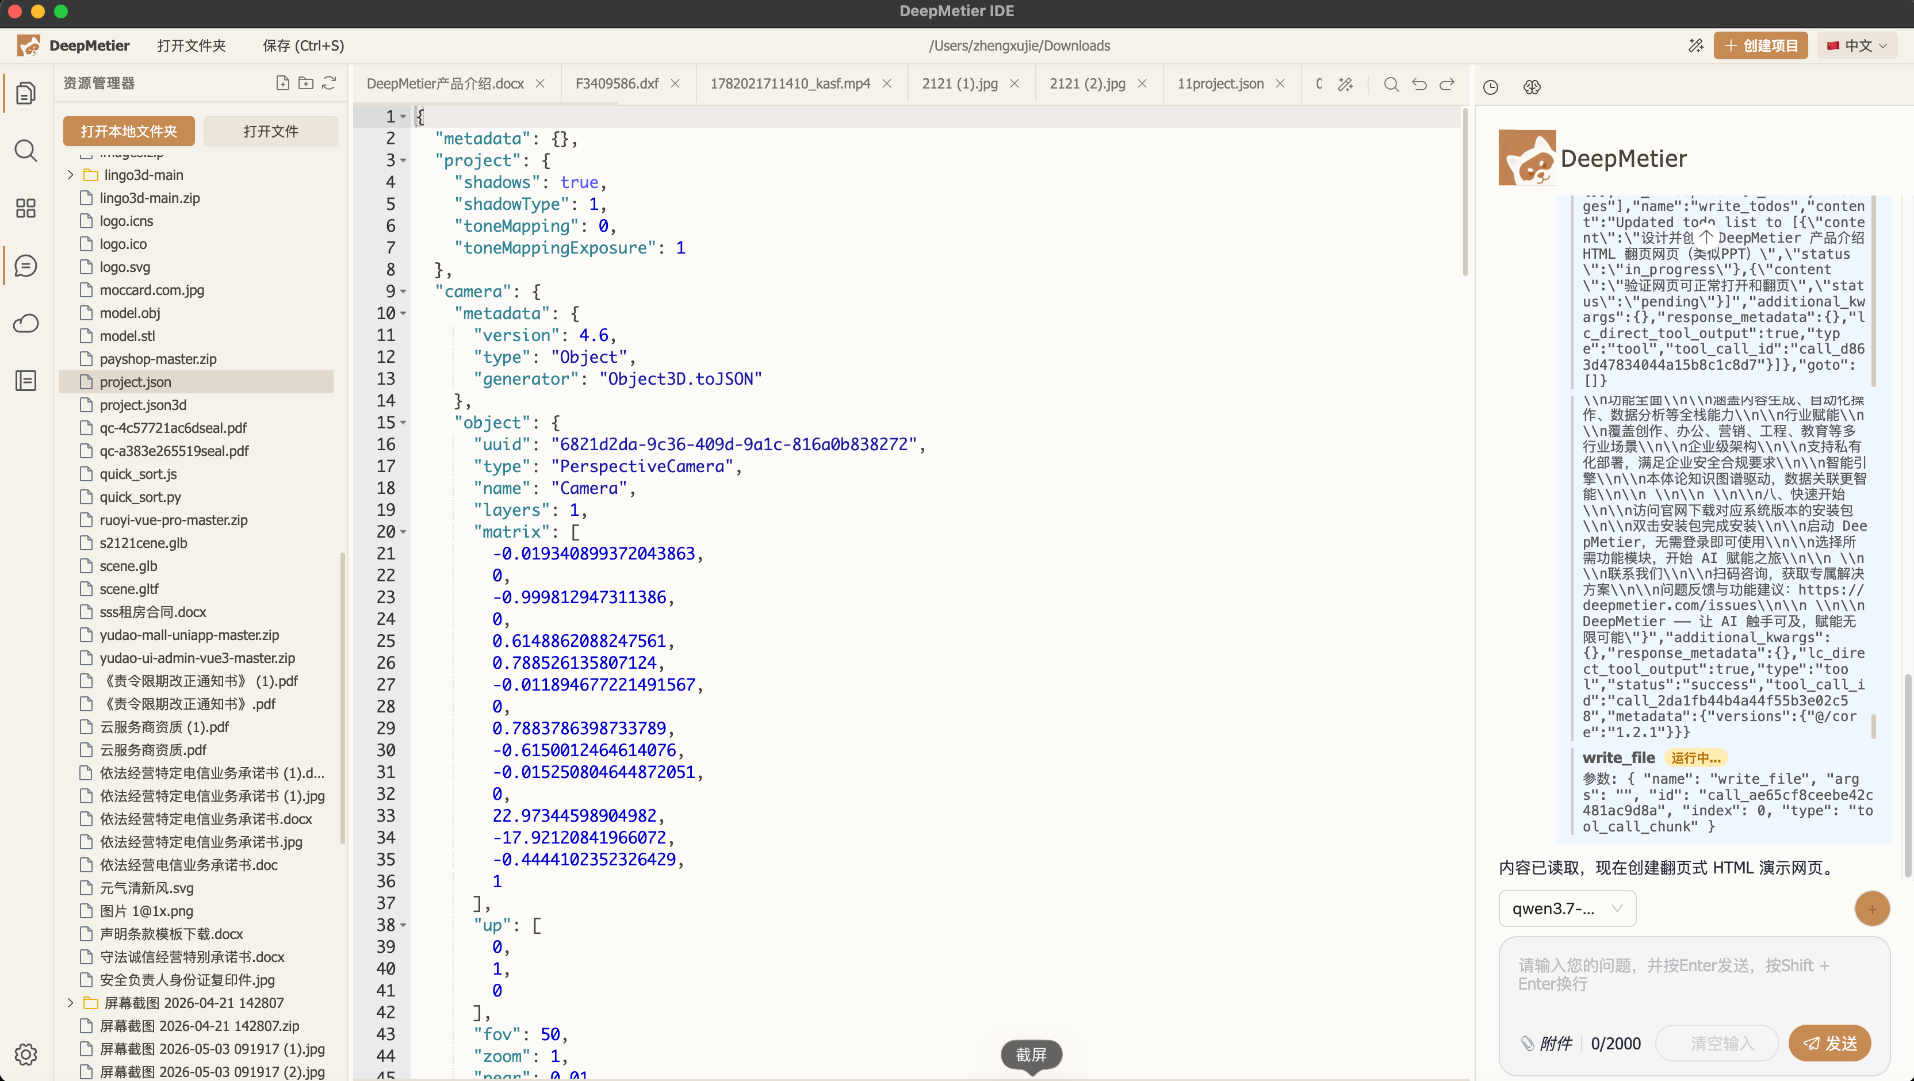Open the settings gear icon

pos(25,1054)
